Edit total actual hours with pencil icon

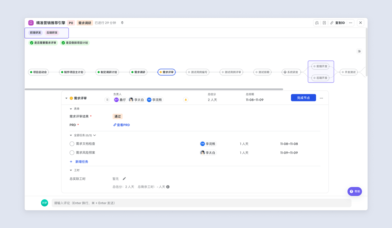124,179
